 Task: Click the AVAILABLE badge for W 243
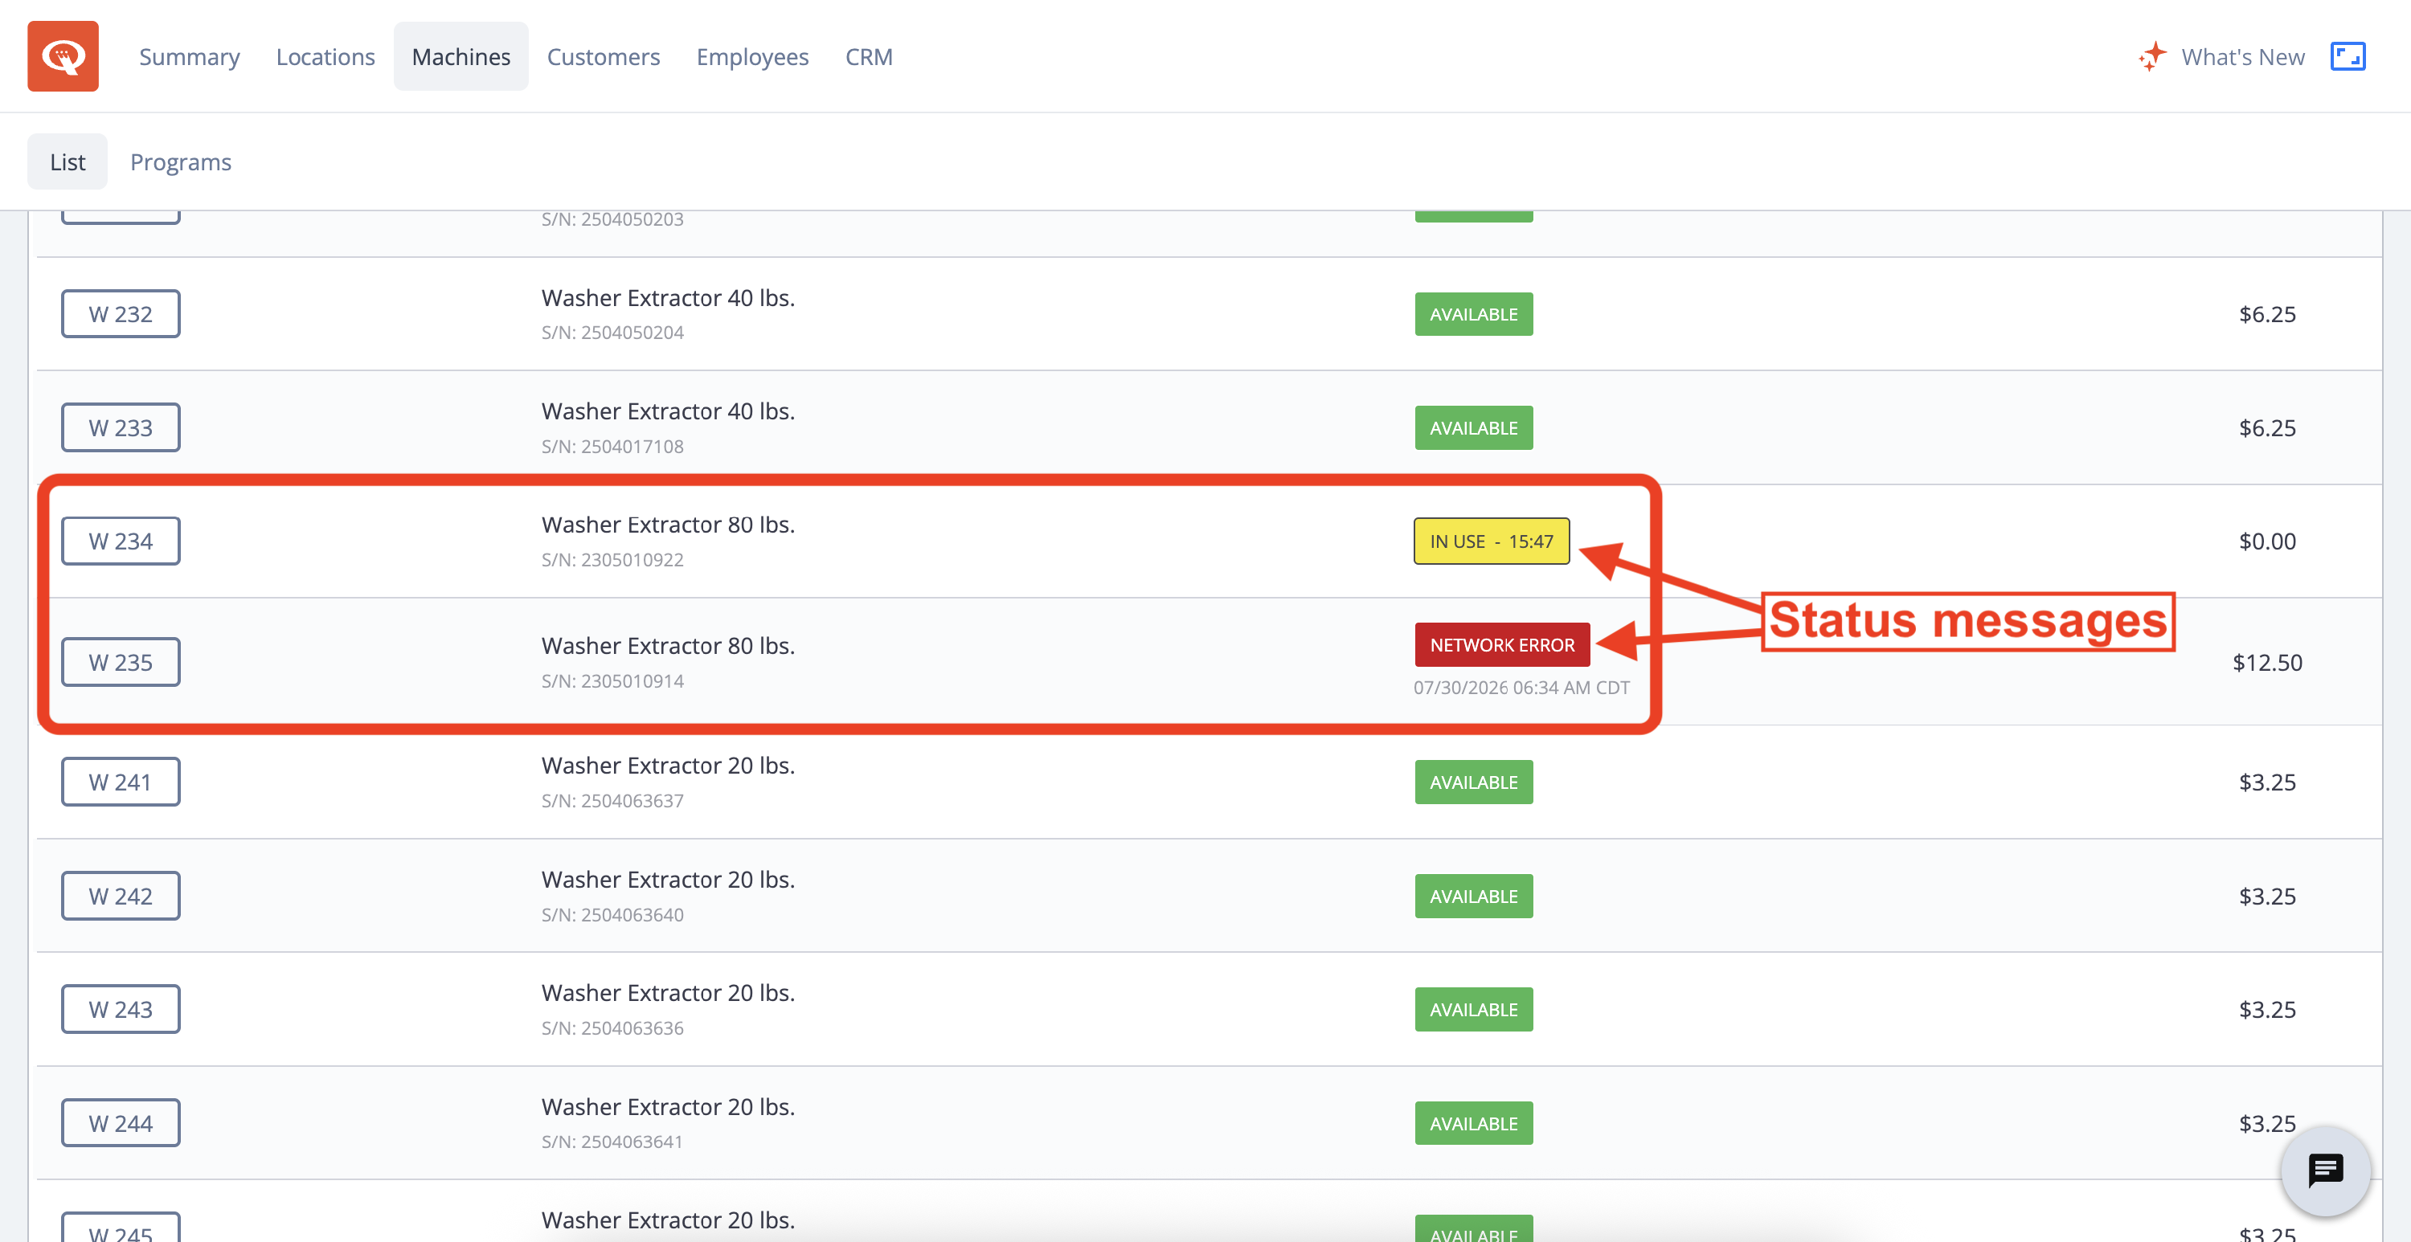point(1473,1010)
